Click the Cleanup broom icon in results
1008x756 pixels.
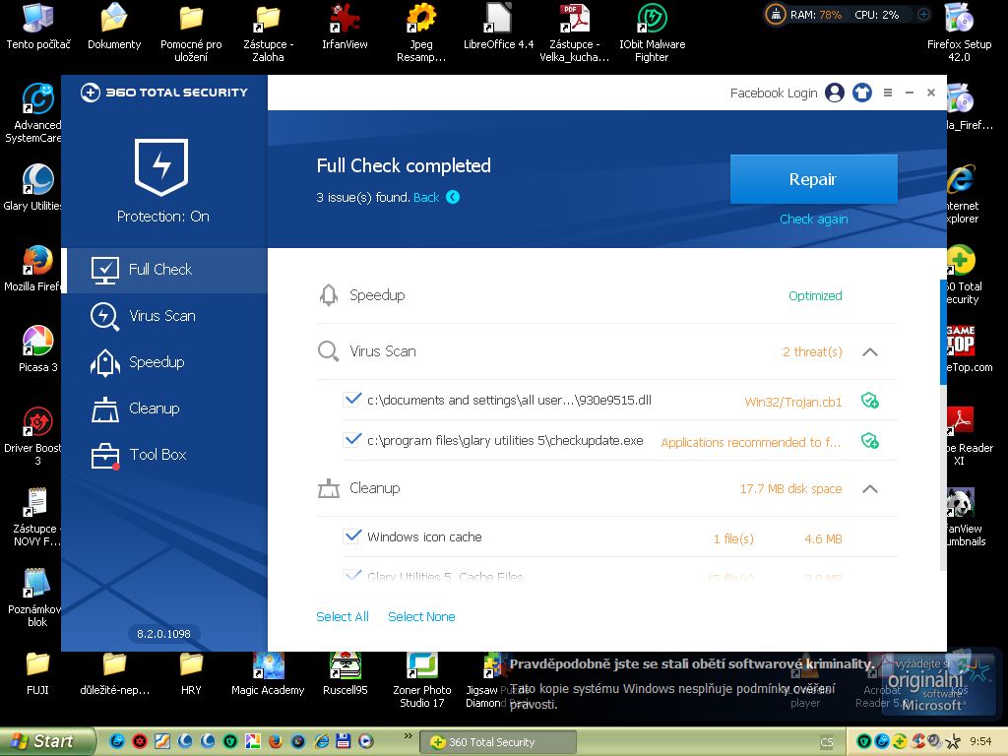329,488
